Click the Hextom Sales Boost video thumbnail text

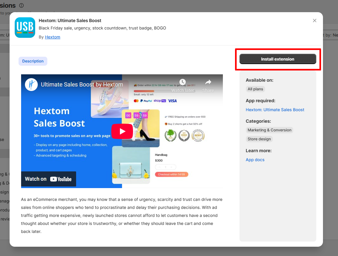point(59,117)
